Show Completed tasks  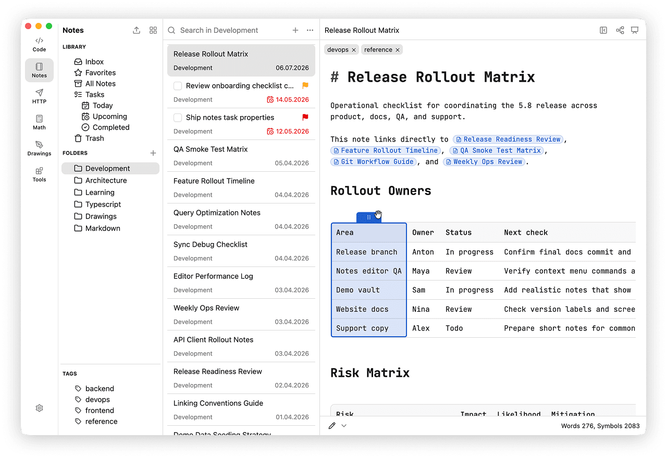[x=110, y=127]
